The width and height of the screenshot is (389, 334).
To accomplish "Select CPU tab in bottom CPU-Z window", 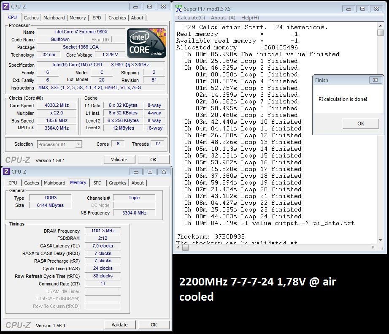I will [x=13, y=183].
